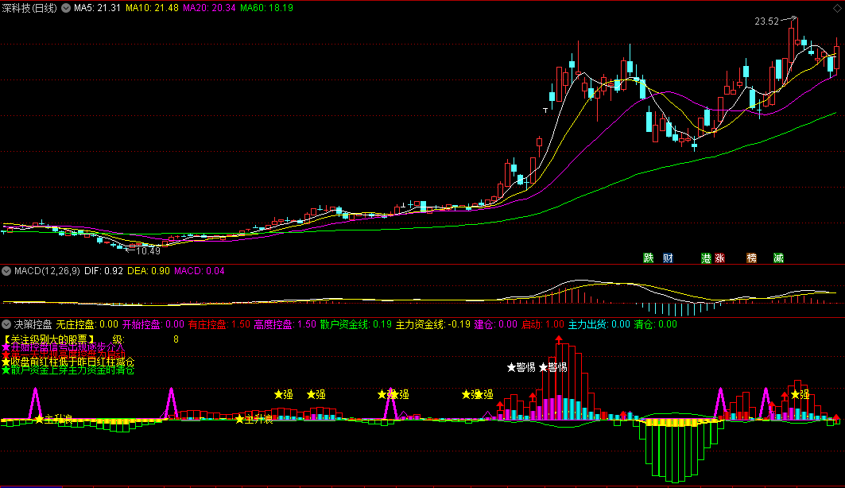Click the orange 榜 event marker
Screen dimensions: 845x488
[x=752, y=258]
